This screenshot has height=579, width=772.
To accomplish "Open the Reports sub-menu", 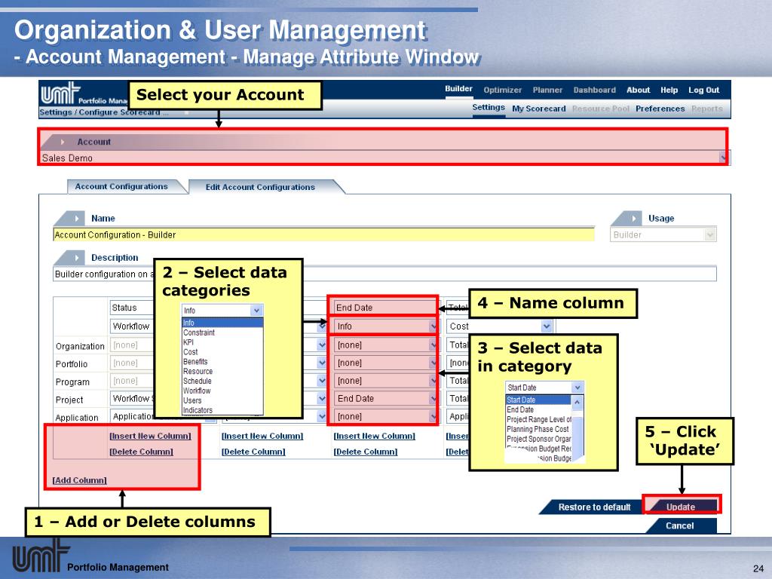I will [707, 109].
